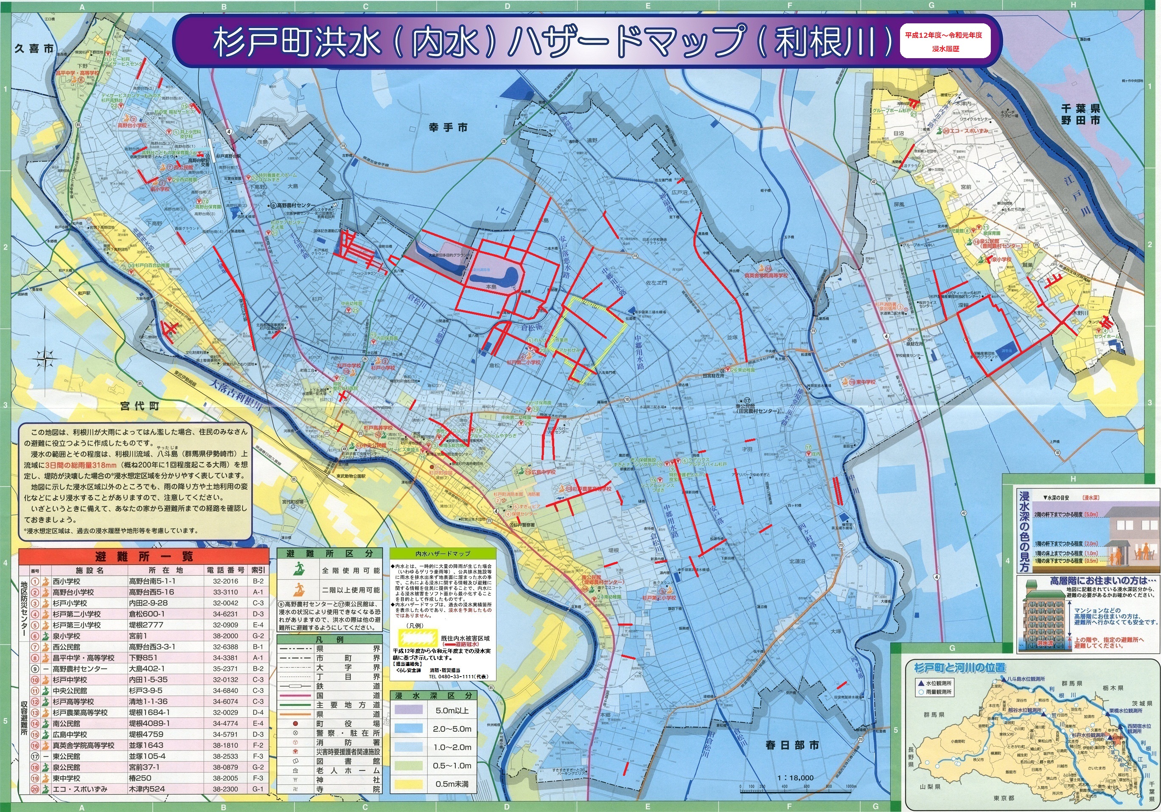Select the 図書館 book legend symbol
The height and width of the screenshot is (812, 1161).
click(x=295, y=761)
